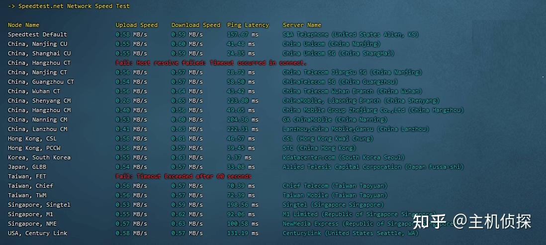The width and height of the screenshot is (546, 245).
Task: Click the 0.40 MB/s upload speed
Action: tap(131, 110)
